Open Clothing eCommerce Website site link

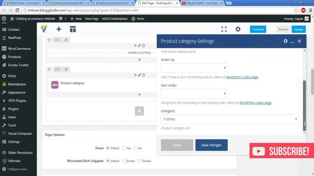(x=33, y=19)
